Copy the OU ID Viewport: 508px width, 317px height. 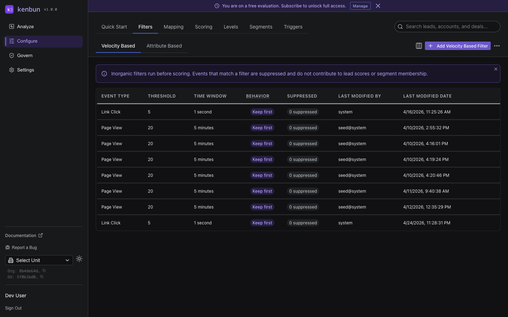(x=42, y=277)
